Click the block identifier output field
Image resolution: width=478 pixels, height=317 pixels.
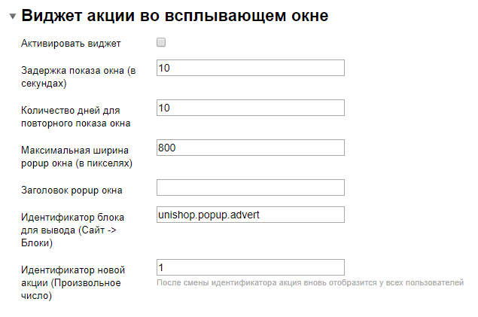(250, 215)
